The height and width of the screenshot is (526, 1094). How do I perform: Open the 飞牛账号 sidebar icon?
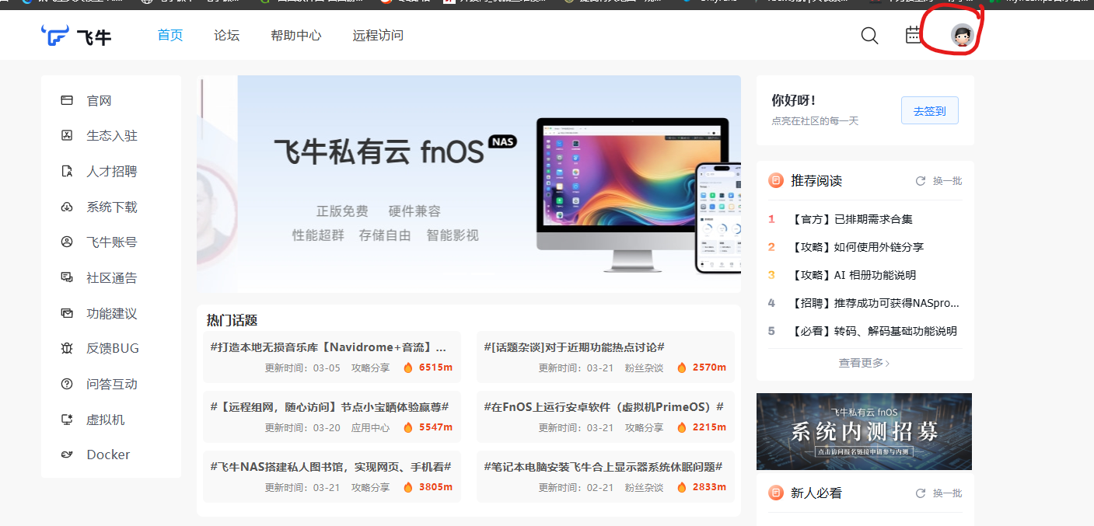67,242
